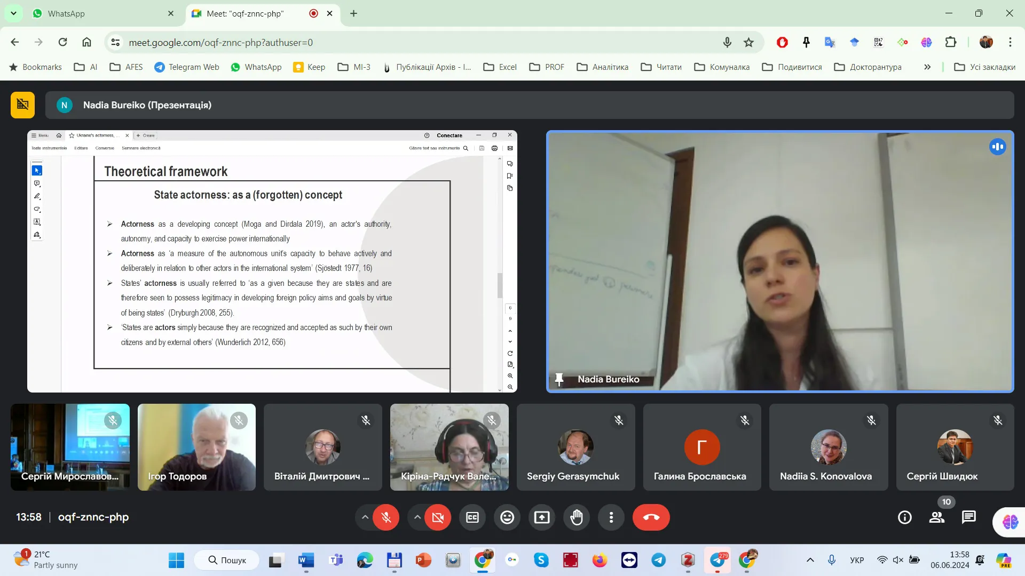Screen dimensions: 1025x576
Task: Click the Пошук taskbar search box
Action: [227, 560]
